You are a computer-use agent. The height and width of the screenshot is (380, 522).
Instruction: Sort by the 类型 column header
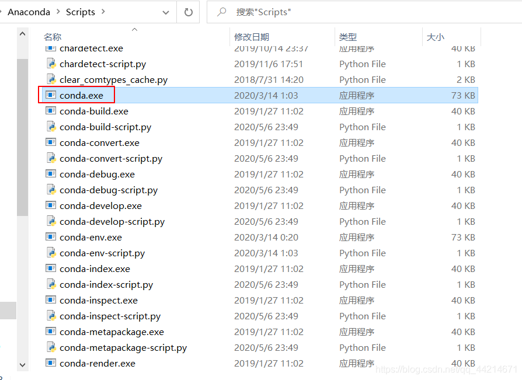click(x=347, y=37)
